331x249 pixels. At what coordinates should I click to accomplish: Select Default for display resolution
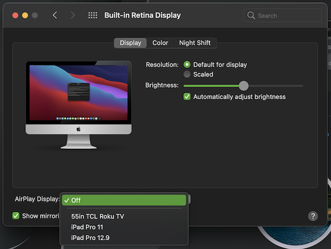[187, 65]
